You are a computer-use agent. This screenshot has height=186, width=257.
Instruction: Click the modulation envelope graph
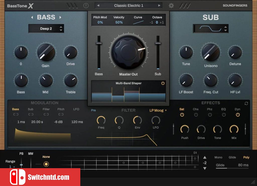click(x=43, y=135)
